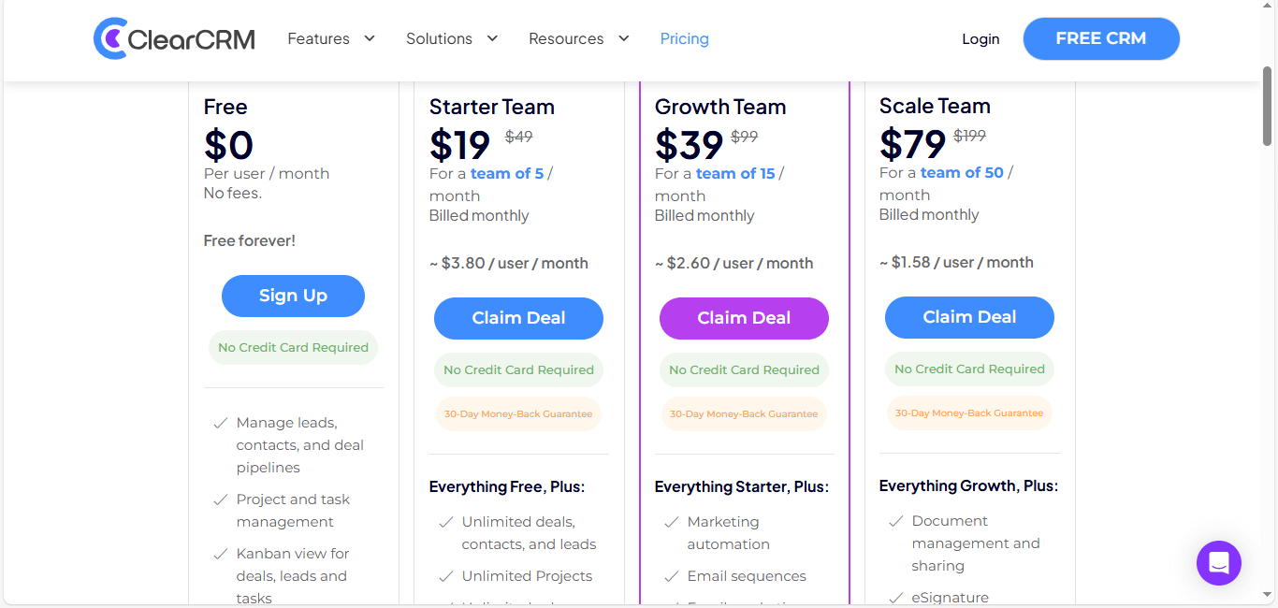Click the scrollbar down arrow
The height and width of the screenshot is (608, 1278).
coord(1268,595)
